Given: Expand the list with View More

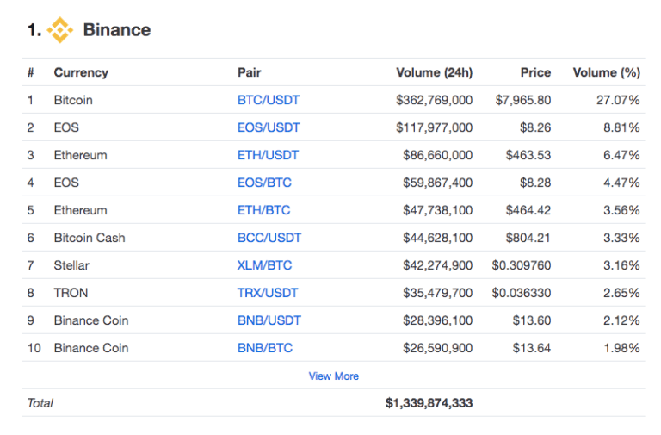Looking at the screenshot, I should [334, 376].
